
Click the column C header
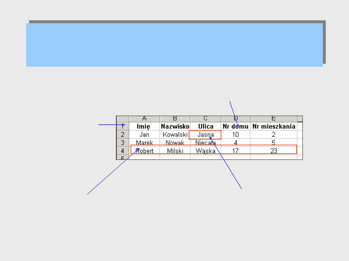coord(206,119)
